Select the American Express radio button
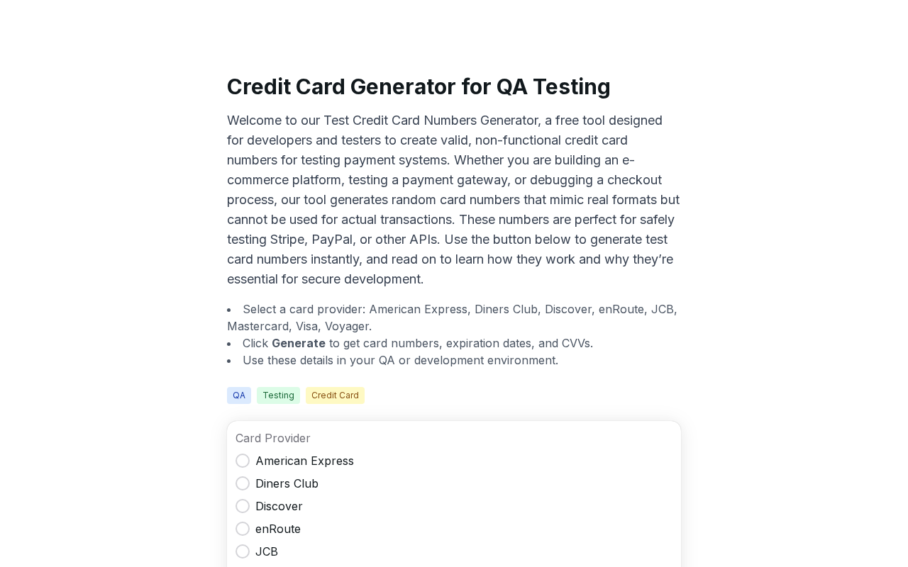The height and width of the screenshot is (567, 908). click(x=243, y=461)
